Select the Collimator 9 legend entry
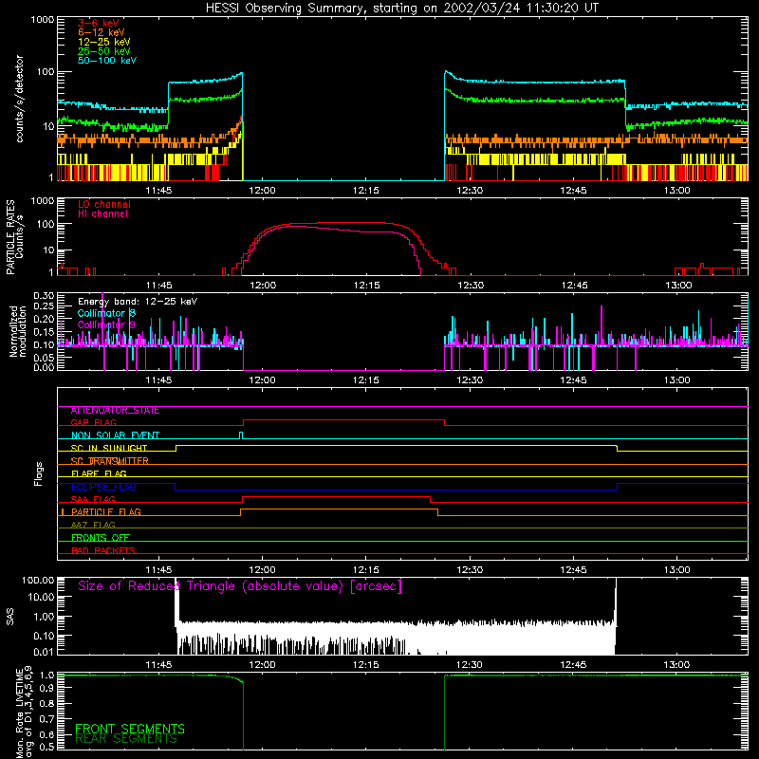This screenshot has height=759, width=759. point(106,324)
